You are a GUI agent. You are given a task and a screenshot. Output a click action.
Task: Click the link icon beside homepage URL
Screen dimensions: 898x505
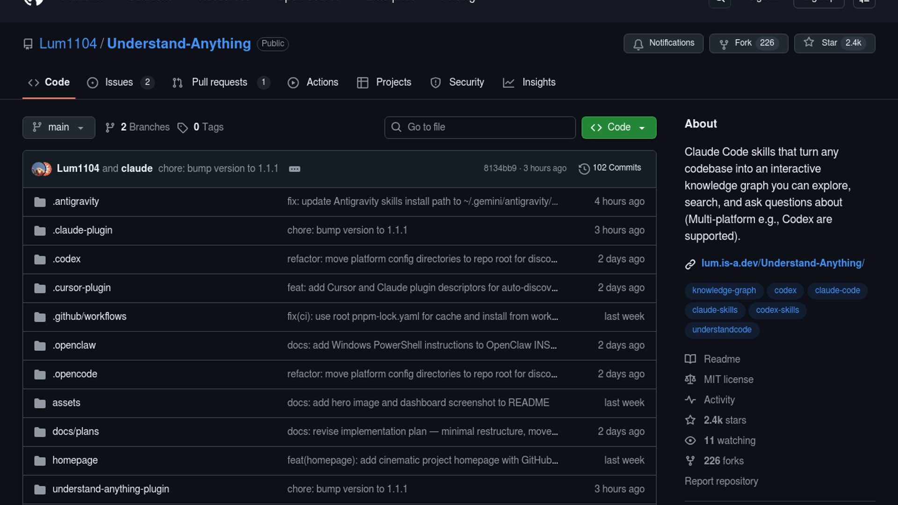point(690,264)
